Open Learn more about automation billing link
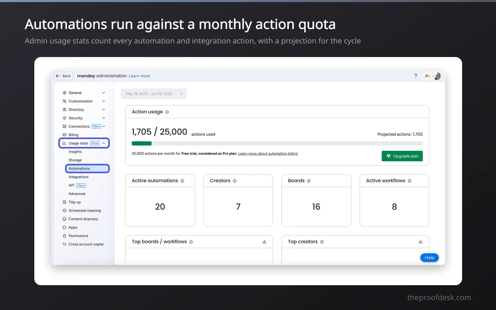This screenshot has height=310, width=496. pos(268,154)
